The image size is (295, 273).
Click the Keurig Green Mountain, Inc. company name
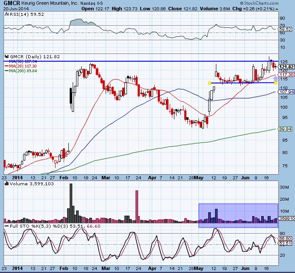50,3
